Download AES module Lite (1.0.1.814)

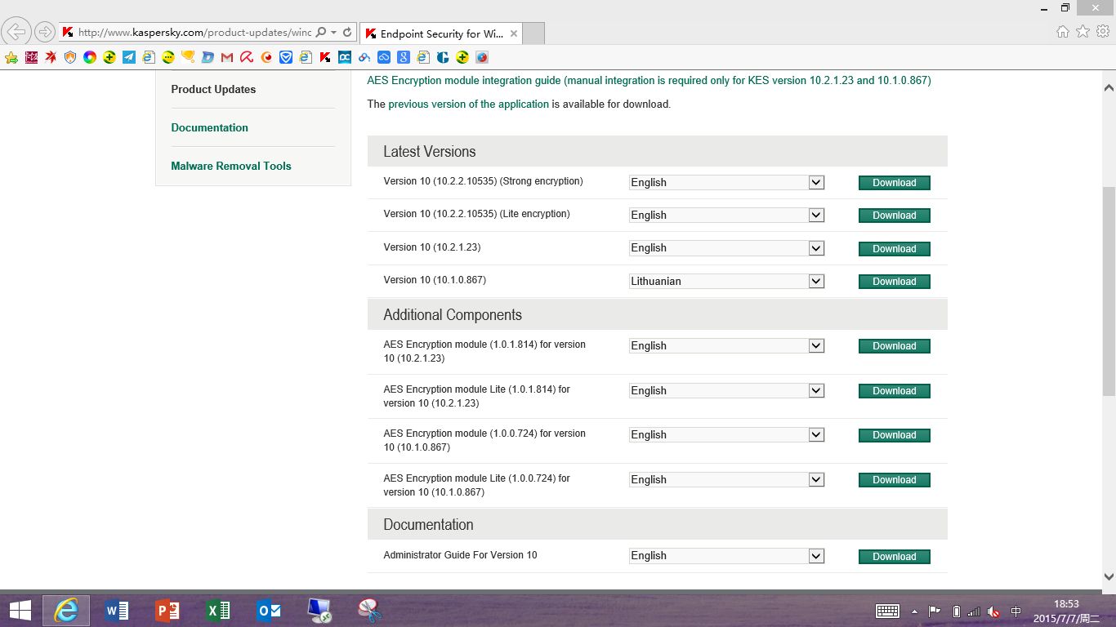click(x=895, y=391)
